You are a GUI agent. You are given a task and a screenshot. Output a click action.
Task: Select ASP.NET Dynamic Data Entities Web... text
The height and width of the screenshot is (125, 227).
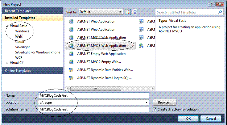tap(105, 70)
